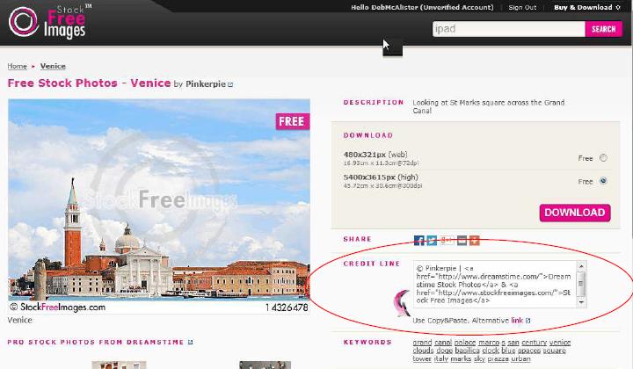Share by email icon
The width and height of the screenshot is (633, 369).
click(x=462, y=240)
